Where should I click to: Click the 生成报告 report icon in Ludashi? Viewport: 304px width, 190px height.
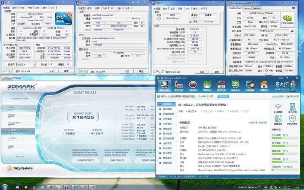pos(278,96)
